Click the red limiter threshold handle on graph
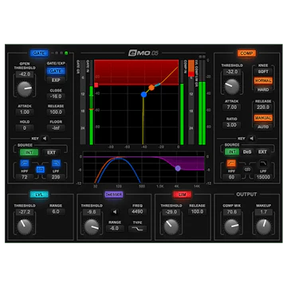The width and height of the screenshot is (287, 287). click(x=96, y=85)
